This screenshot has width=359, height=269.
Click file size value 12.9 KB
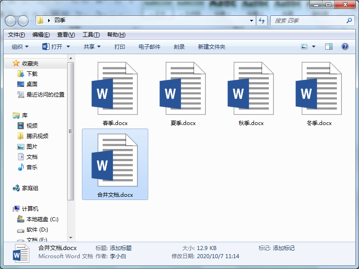pyautogui.click(x=206, y=248)
